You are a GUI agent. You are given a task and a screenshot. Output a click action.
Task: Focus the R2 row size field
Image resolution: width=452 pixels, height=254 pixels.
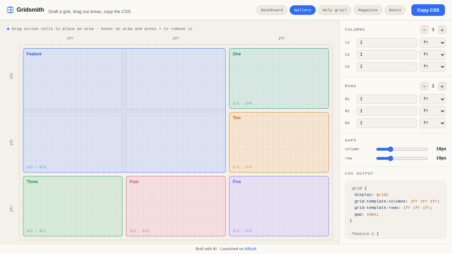coord(387,111)
